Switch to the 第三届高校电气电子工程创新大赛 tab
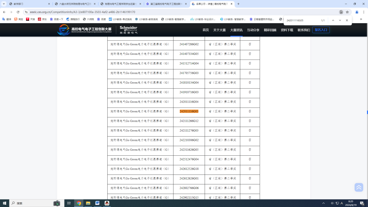Viewport: 368px width, 207px height. pos(166,4)
